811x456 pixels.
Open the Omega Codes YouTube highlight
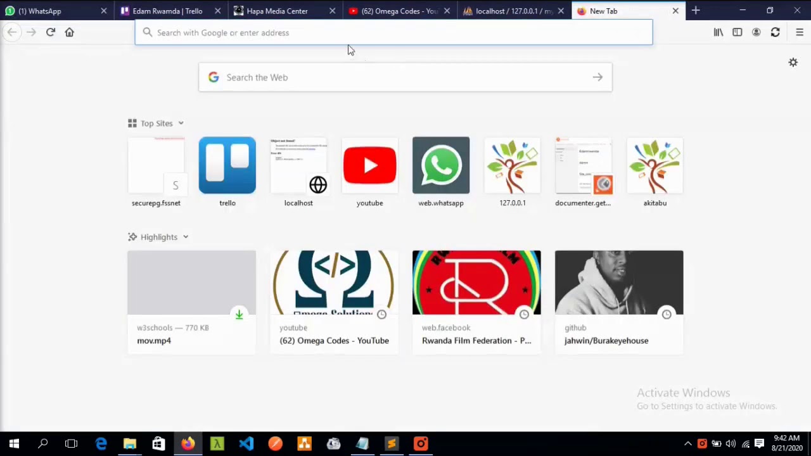tap(334, 302)
